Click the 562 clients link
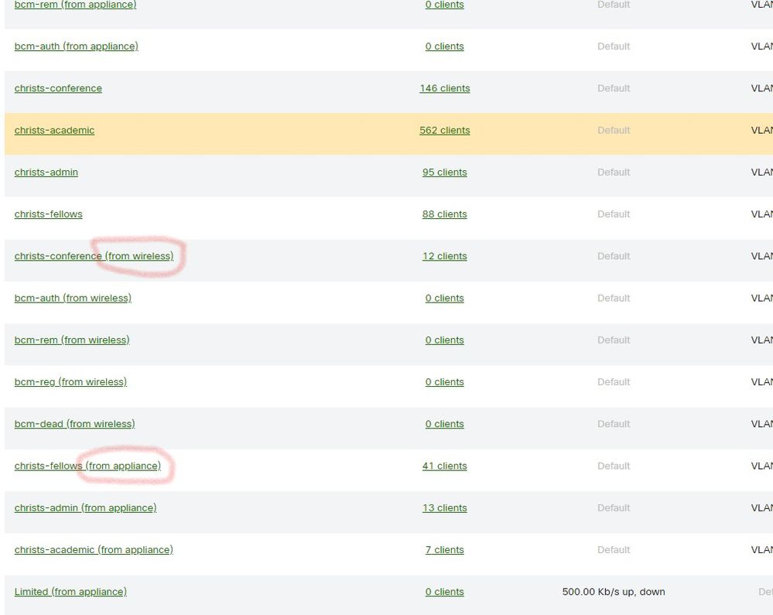773x615 pixels. point(444,130)
